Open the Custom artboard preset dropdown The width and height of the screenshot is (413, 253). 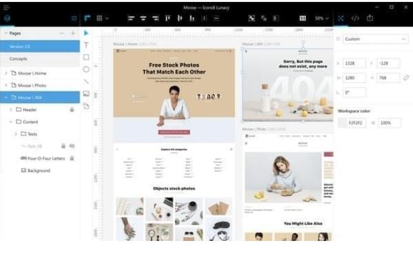[x=376, y=39]
